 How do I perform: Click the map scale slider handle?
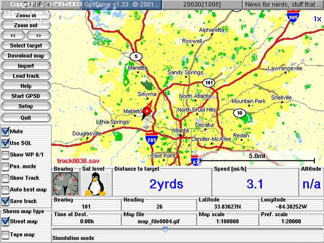164,230
